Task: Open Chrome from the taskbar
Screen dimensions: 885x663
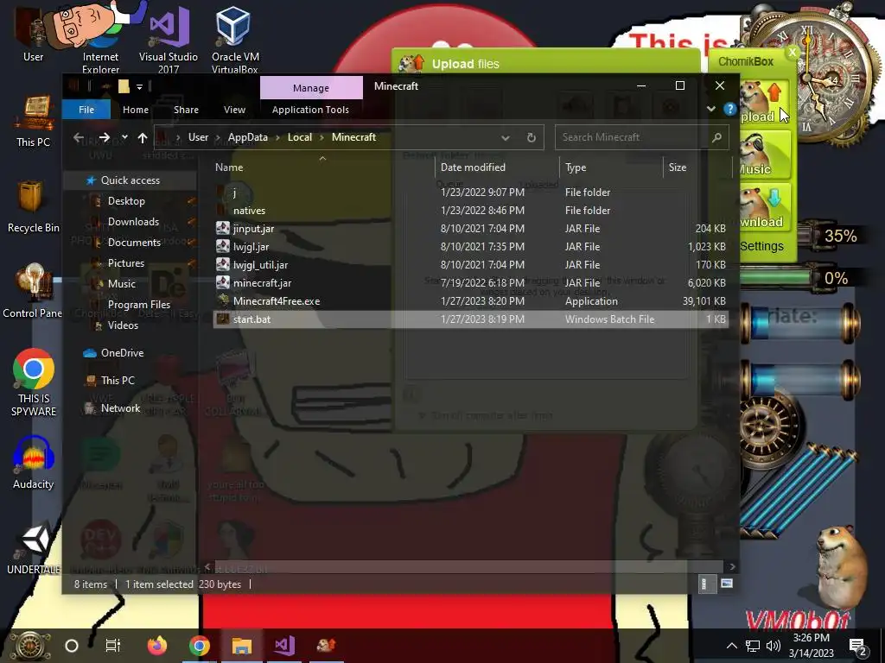Action: coord(200,646)
